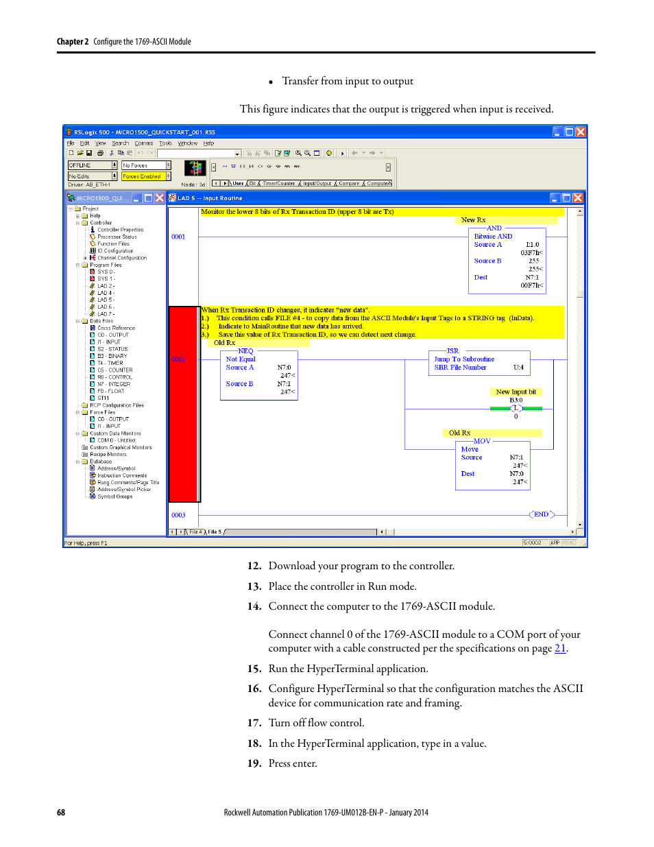Select the Input/Output instruction tab
Screen dimensions: 654x847
pos(317,184)
